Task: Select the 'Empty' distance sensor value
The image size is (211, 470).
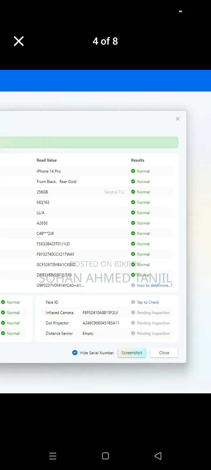Action: 88,333
